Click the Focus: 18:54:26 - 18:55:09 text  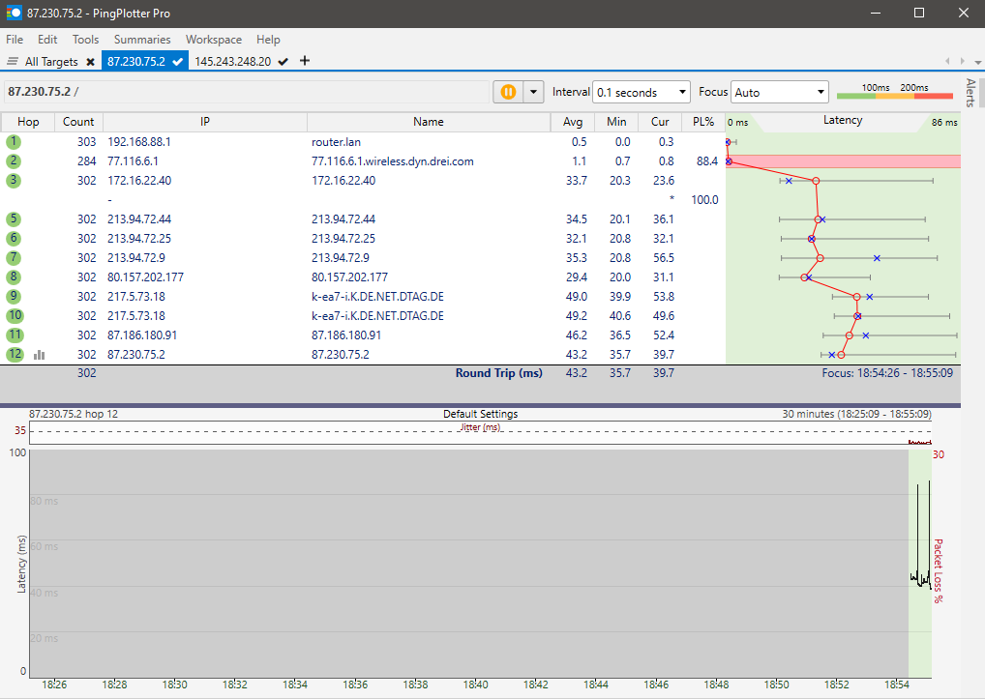click(x=887, y=373)
